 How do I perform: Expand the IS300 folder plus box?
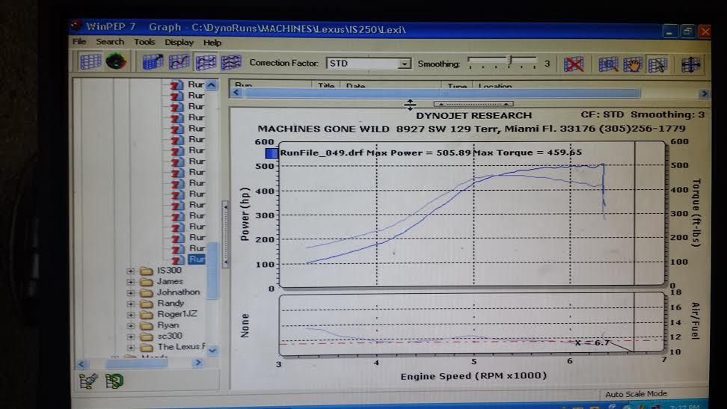131,271
